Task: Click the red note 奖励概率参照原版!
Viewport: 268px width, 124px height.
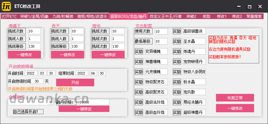Action: 225,57
